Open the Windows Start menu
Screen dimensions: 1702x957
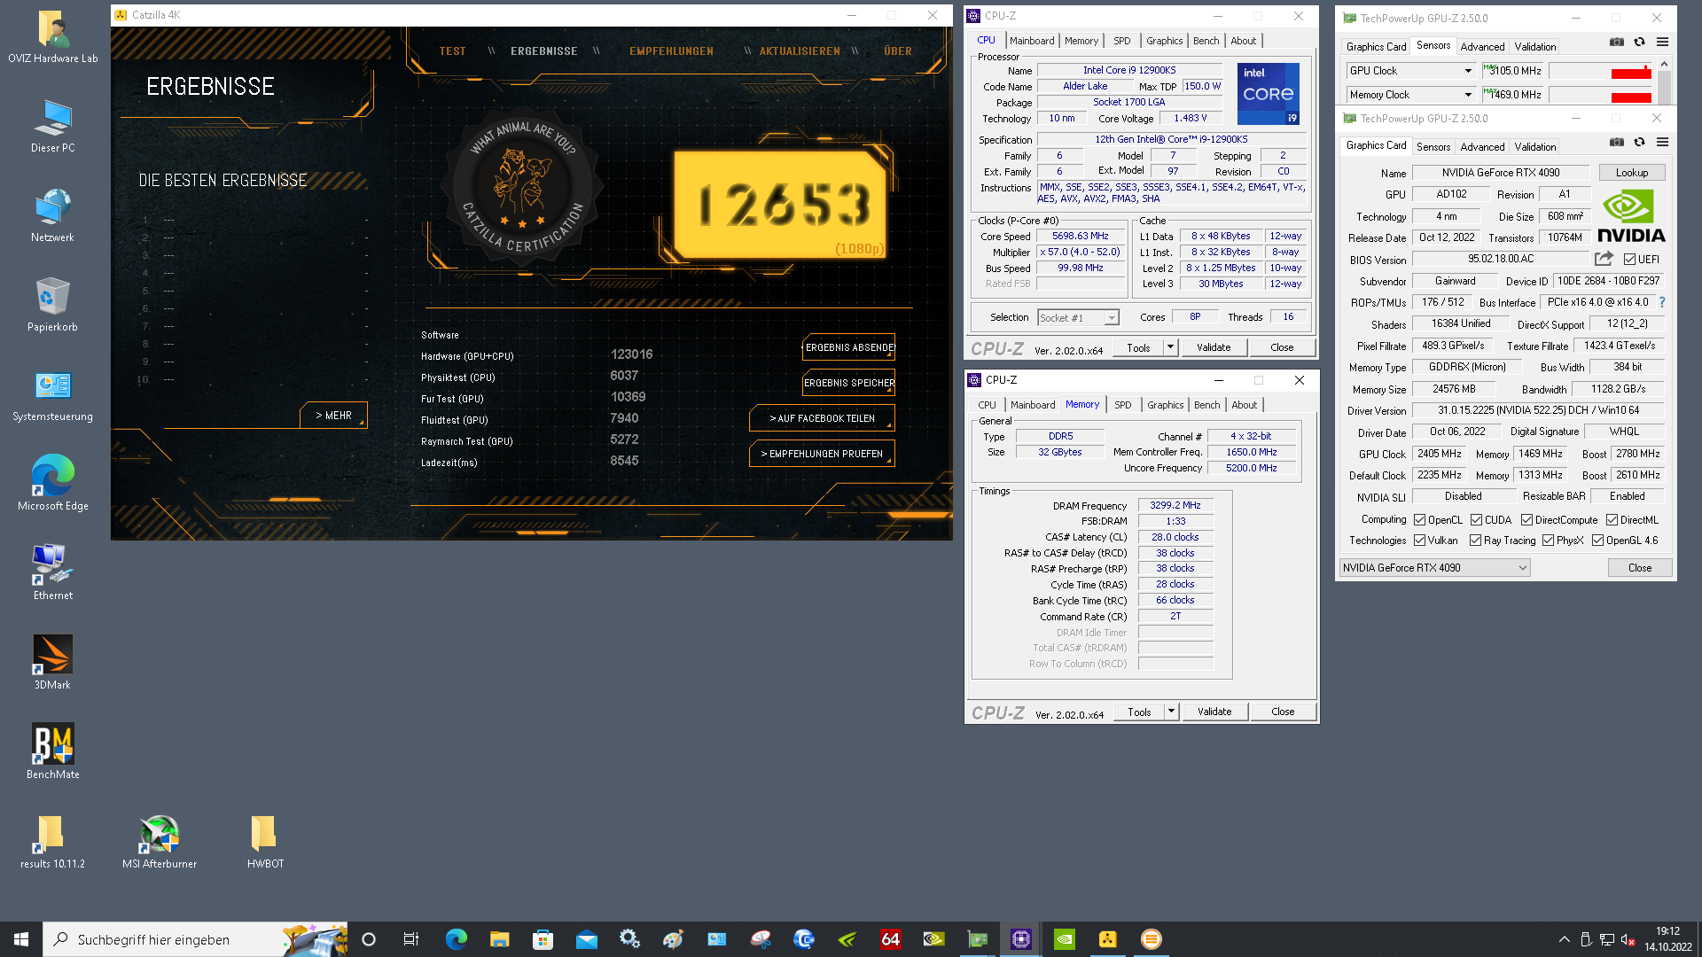click(x=21, y=939)
